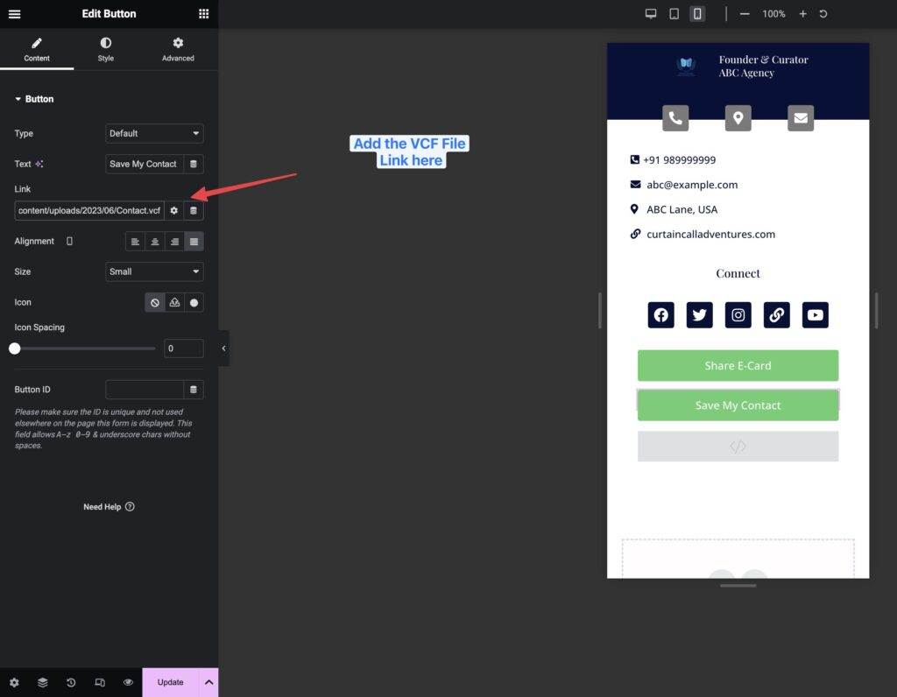The height and width of the screenshot is (697, 897).
Task: Open the History icon in footer
Action: 71,683
